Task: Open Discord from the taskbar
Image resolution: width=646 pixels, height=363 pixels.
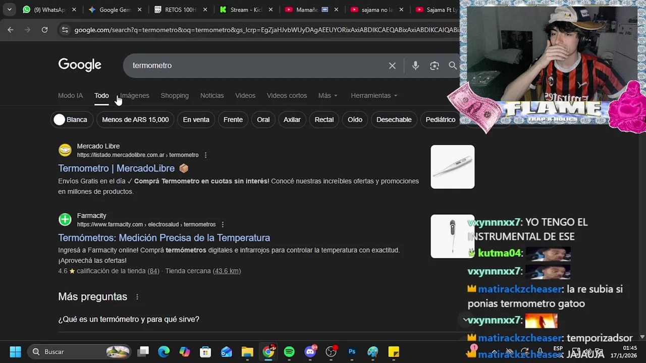Action: tap(310, 351)
